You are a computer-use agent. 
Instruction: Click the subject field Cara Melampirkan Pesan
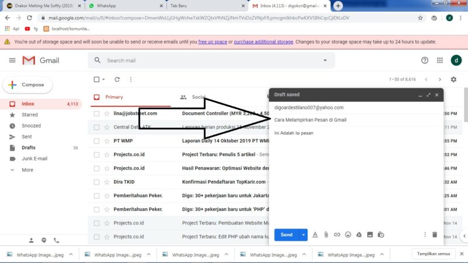356,120
